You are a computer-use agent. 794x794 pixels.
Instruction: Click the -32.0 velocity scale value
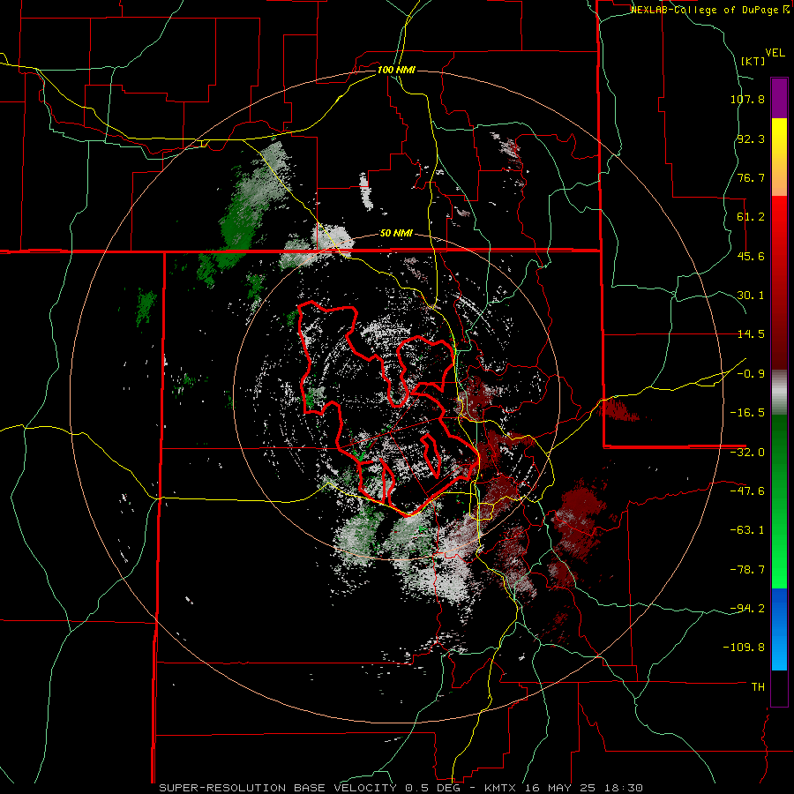click(747, 453)
